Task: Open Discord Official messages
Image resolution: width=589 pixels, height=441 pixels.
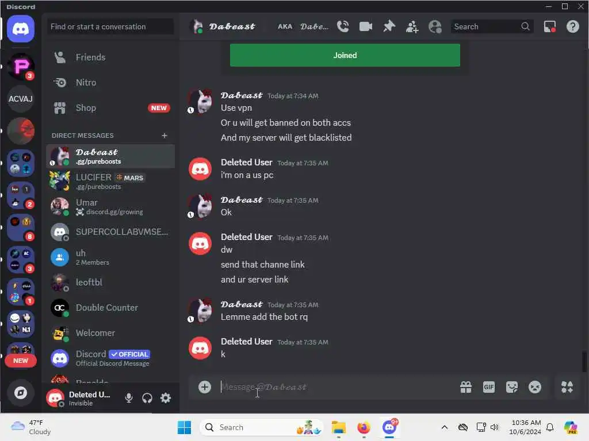Action: [110, 358]
